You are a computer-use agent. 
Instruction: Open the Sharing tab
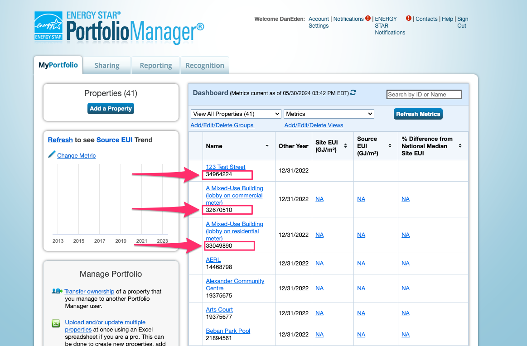107,66
